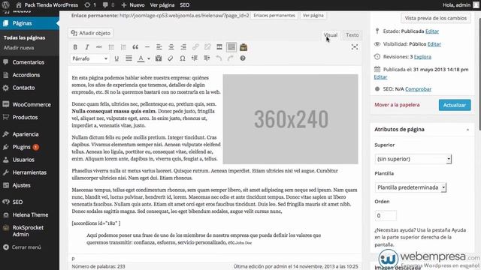Screen dimensions: 481x270
Task: Open Comentarios in the sidebar
Action: [29, 62]
